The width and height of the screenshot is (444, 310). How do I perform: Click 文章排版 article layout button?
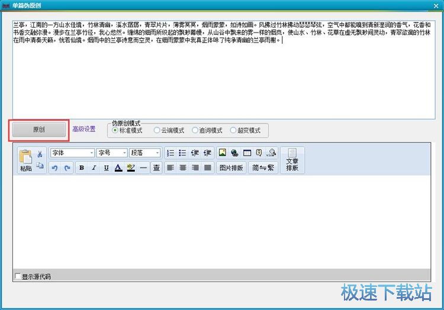pos(292,160)
